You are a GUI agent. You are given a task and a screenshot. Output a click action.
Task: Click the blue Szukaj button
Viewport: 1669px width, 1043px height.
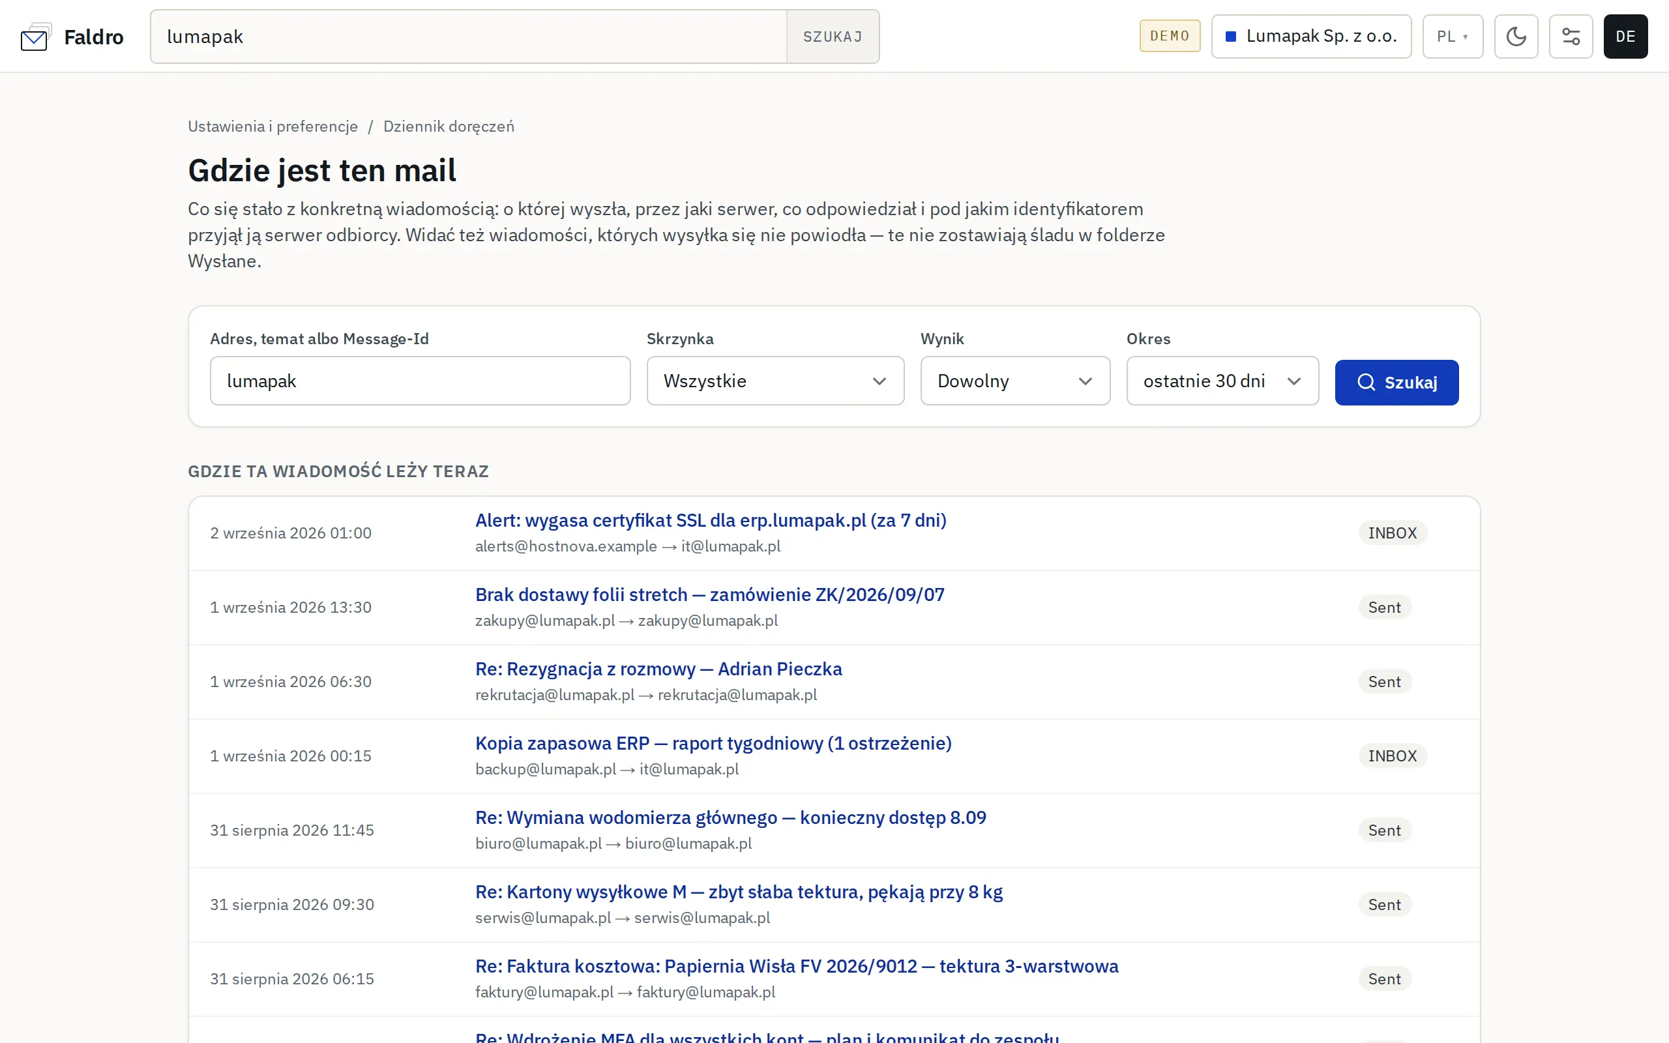coord(1396,382)
